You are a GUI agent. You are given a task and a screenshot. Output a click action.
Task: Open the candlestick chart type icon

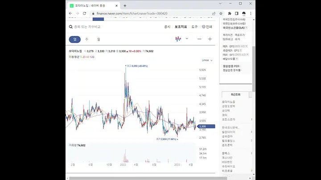178,39
